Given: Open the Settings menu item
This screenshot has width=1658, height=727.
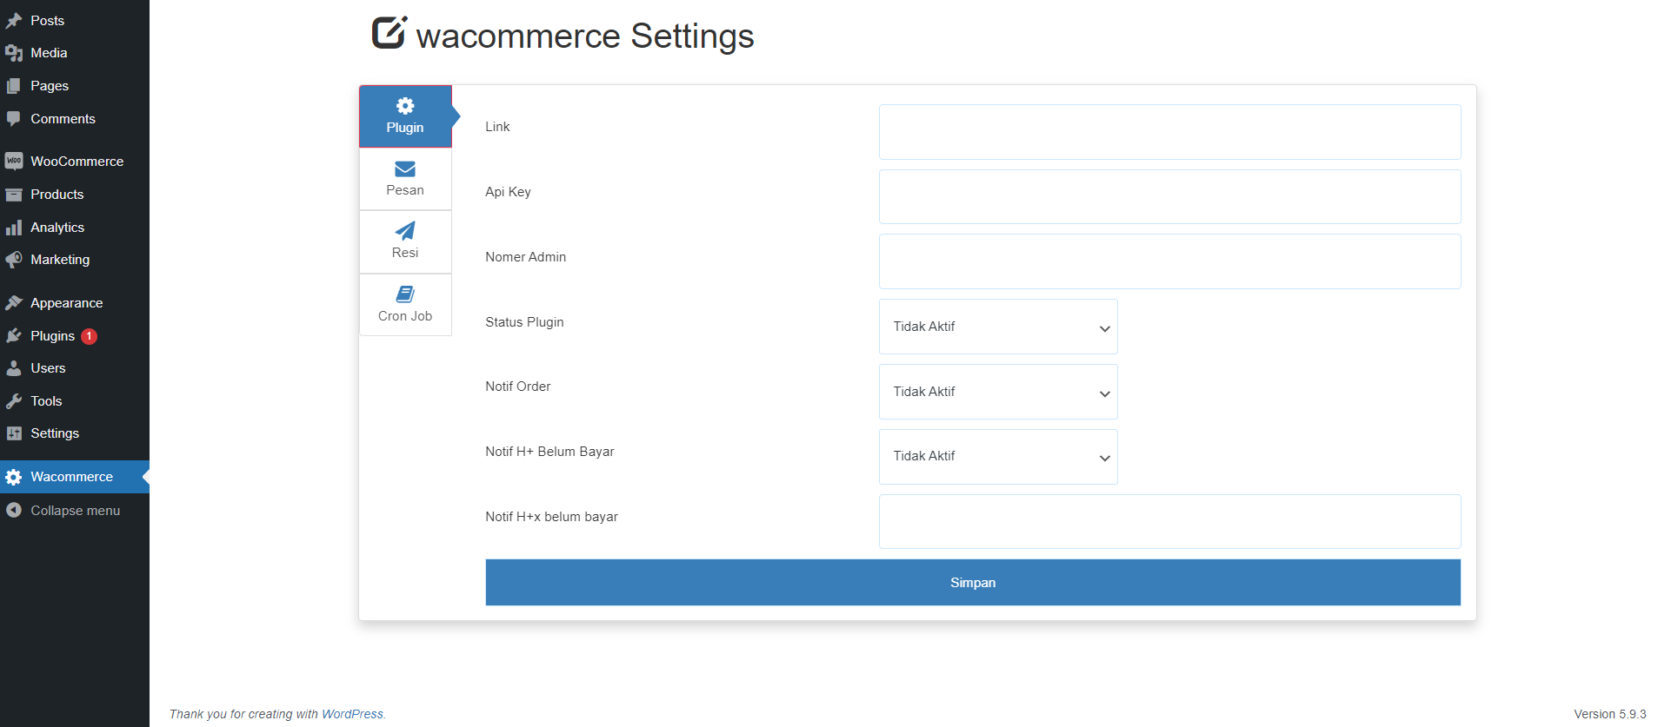Looking at the screenshot, I should coord(55,433).
